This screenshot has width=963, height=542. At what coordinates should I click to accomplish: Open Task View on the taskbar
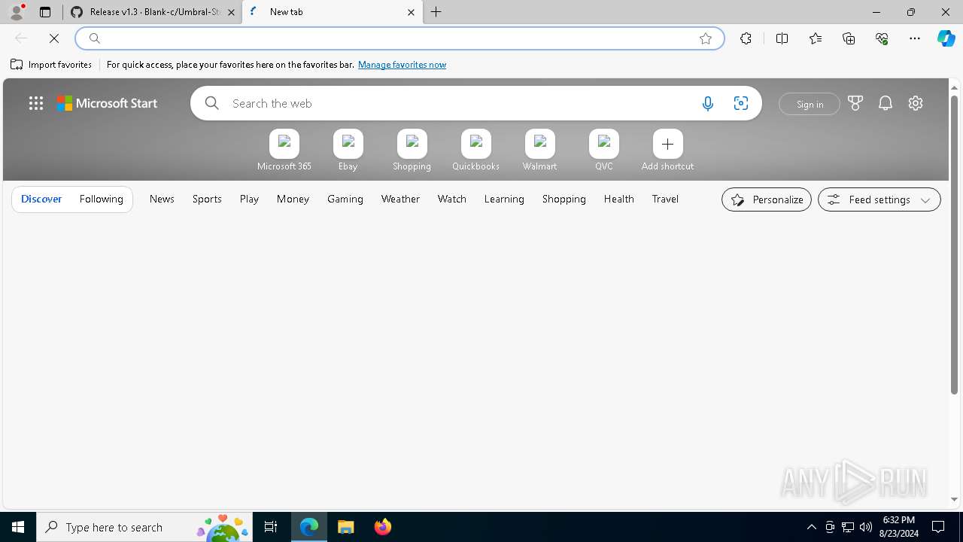271,527
